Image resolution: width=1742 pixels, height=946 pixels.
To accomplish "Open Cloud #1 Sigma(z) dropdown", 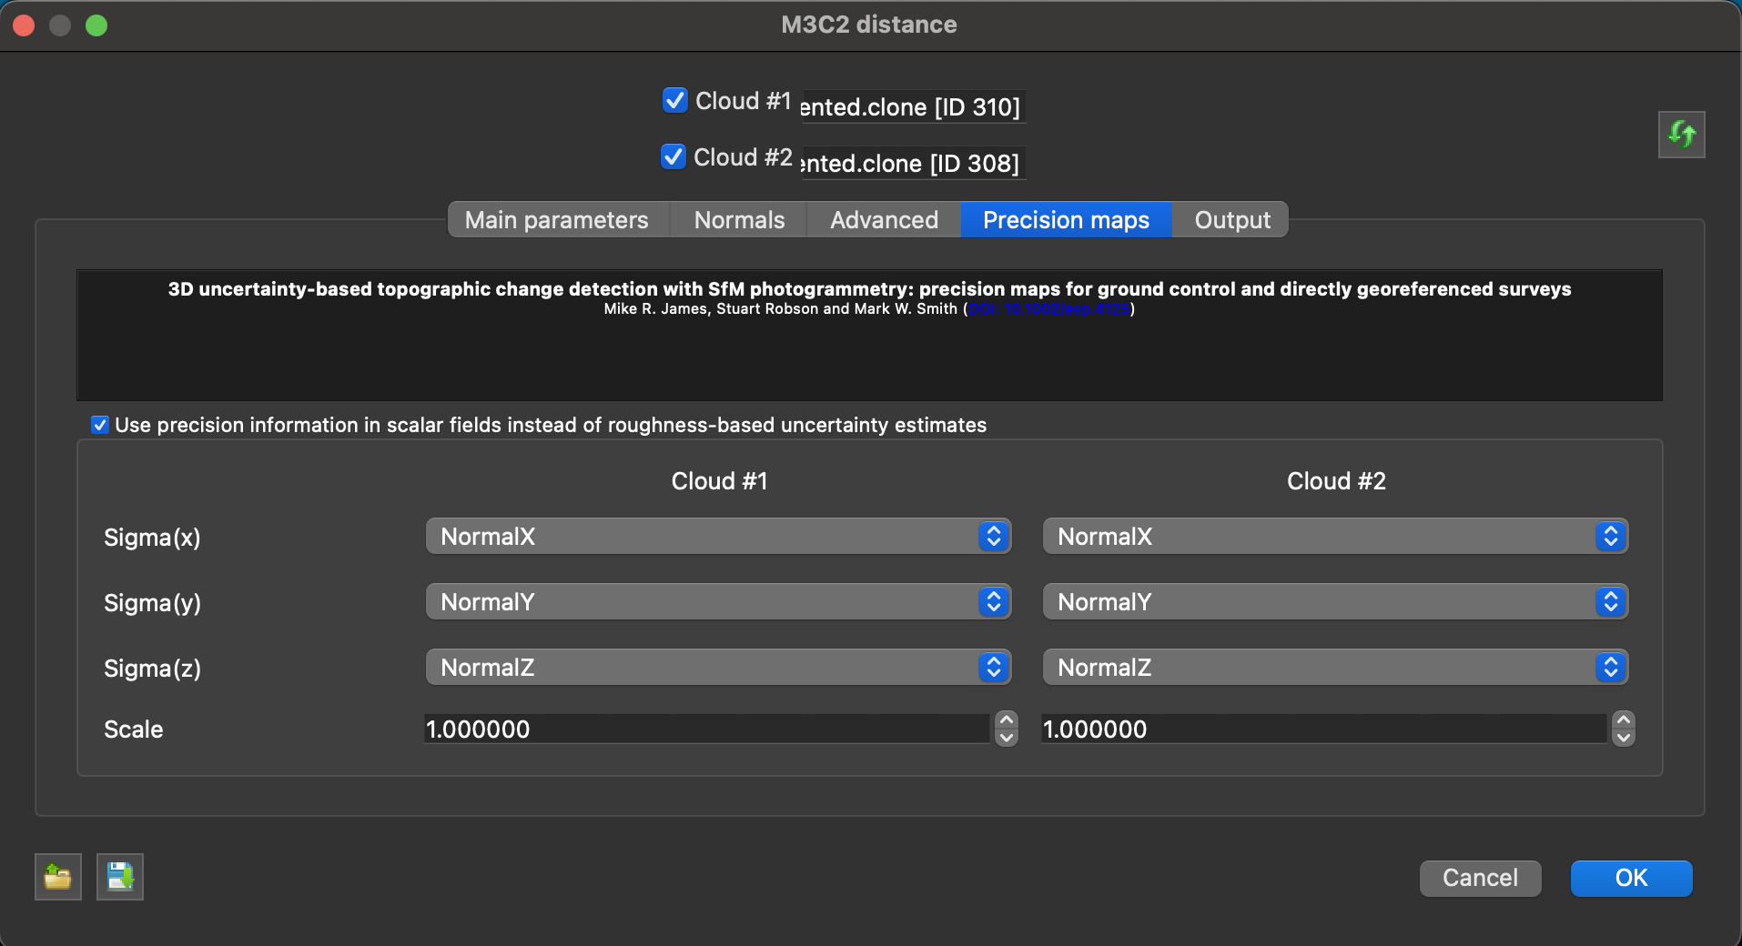I will (x=718, y=668).
